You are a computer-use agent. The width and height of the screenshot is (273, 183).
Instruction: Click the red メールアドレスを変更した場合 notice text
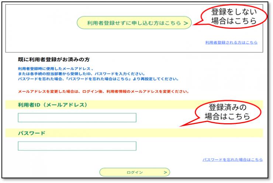[x=103, y=91]
